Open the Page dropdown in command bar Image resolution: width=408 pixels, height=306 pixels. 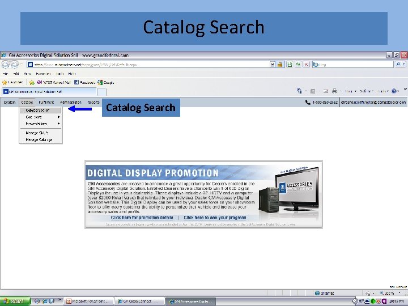(x=351, y=91)
